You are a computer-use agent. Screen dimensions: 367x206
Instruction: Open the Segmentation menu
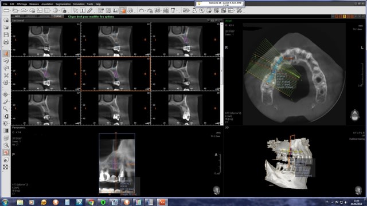(x=63, y=4)
